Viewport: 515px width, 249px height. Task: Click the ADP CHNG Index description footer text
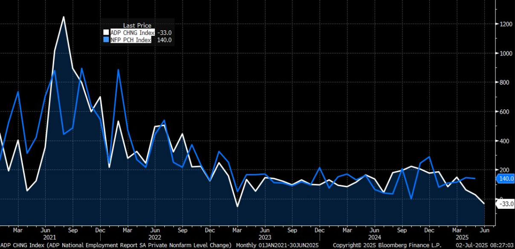pos(116,245)
